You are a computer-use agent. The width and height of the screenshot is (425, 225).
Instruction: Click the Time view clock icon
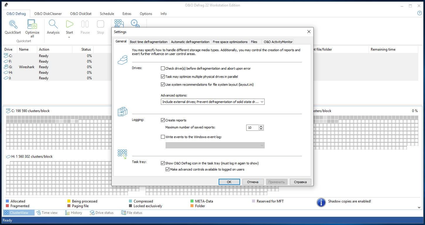(38, 213)
